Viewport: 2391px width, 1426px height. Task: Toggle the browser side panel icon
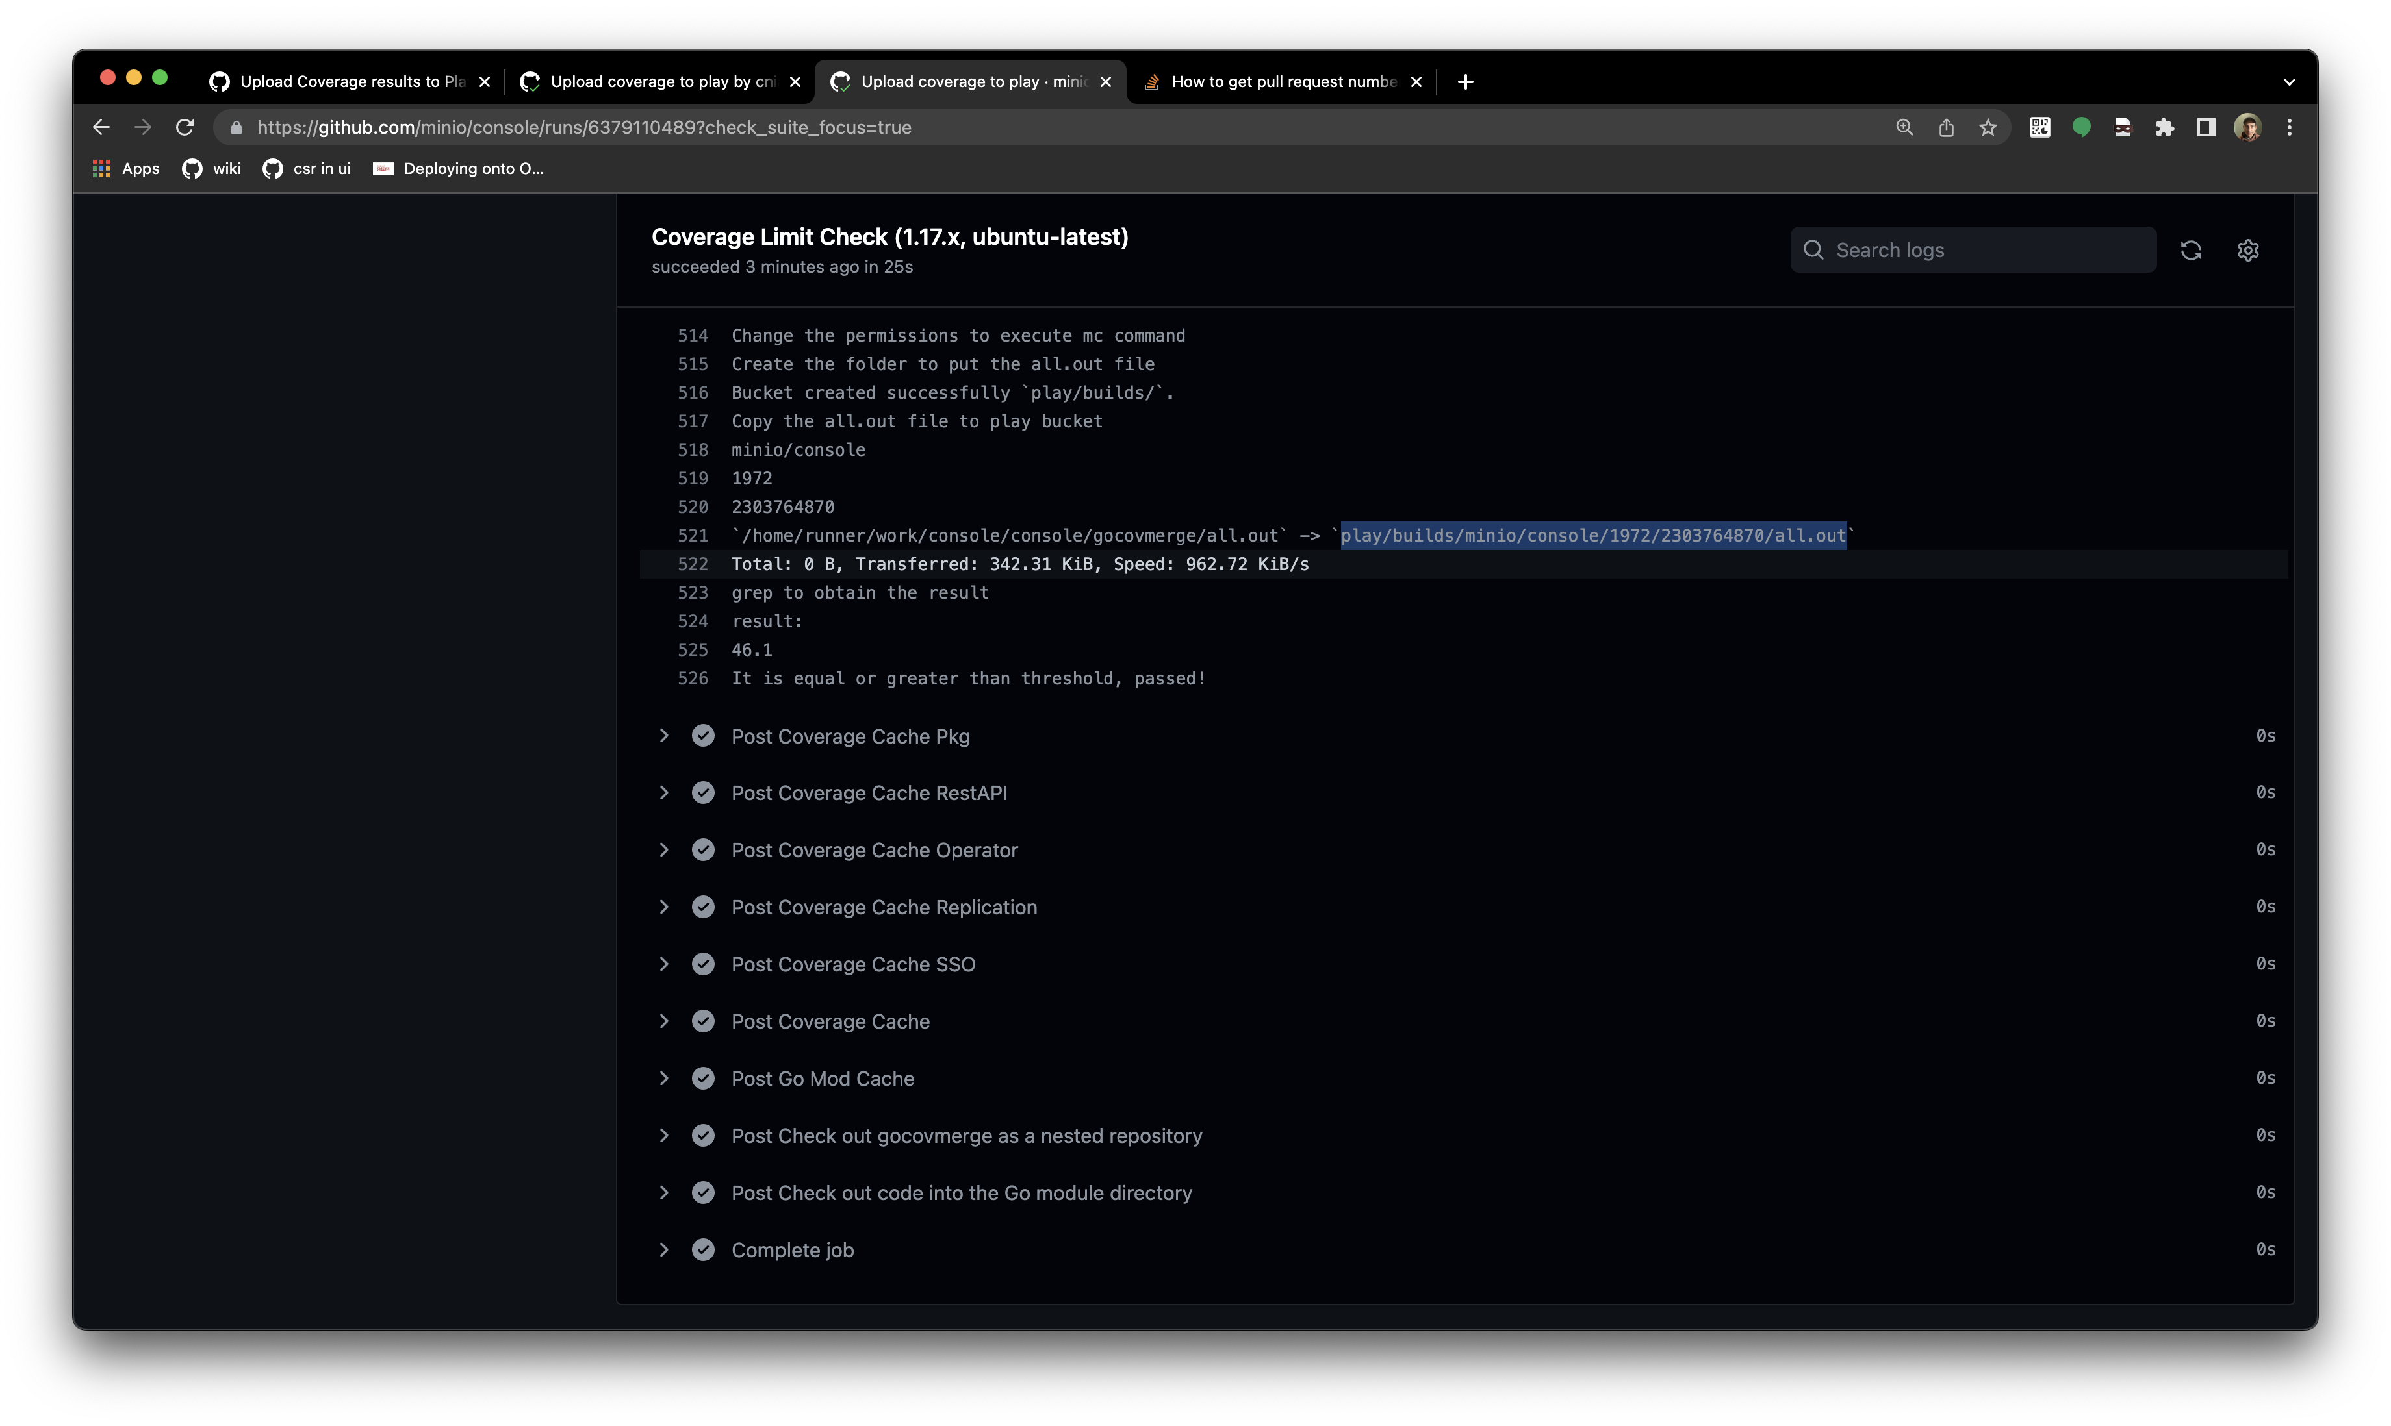(2205, 127)
